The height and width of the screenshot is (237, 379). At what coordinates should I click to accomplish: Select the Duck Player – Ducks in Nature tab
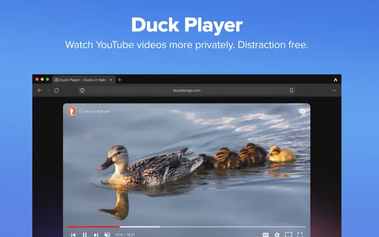[83, 80]
